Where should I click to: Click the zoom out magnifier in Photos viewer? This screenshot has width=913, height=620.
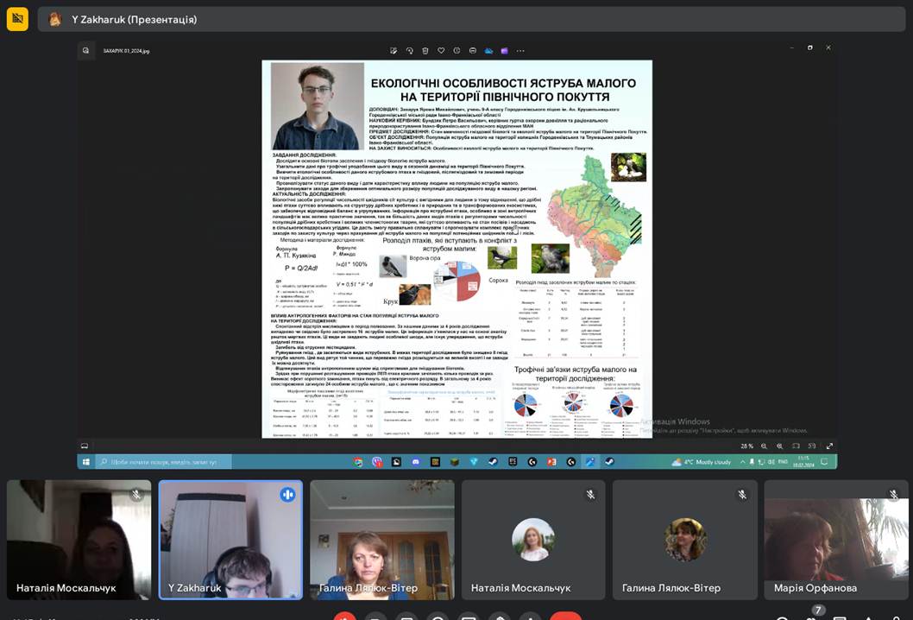point(763,446)
